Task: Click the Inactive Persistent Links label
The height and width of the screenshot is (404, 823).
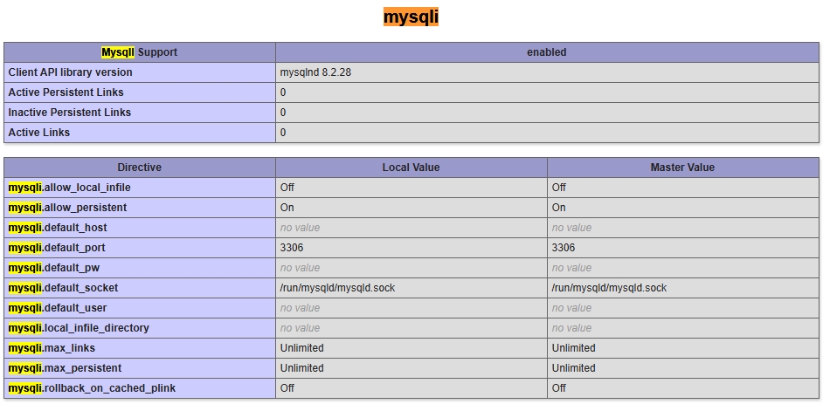Action: click(70, 113)
